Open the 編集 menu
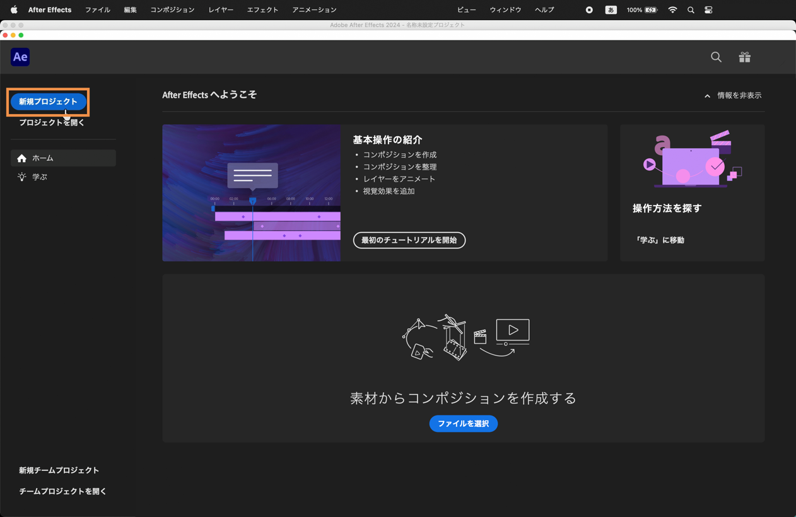The image size is (796, 517). [131, 10]
